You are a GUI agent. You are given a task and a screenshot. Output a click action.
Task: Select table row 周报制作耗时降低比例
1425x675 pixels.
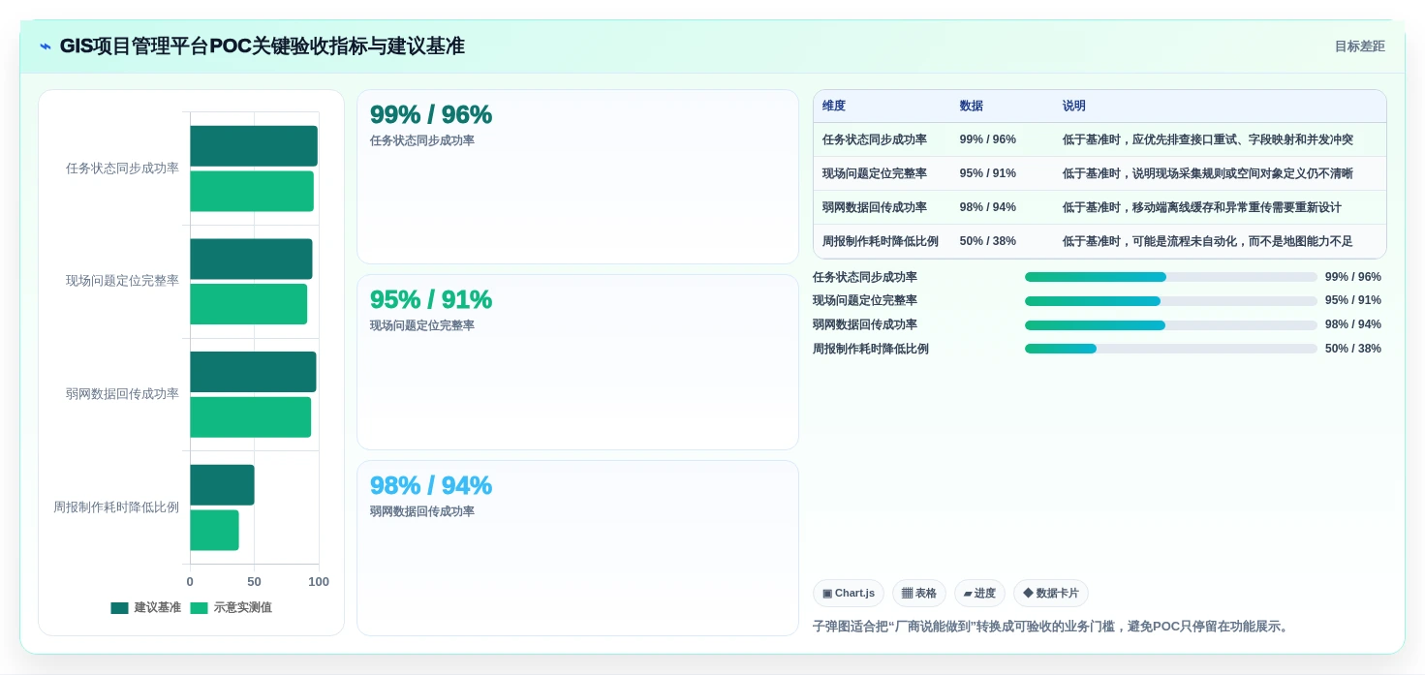(x=1100, y=241)
